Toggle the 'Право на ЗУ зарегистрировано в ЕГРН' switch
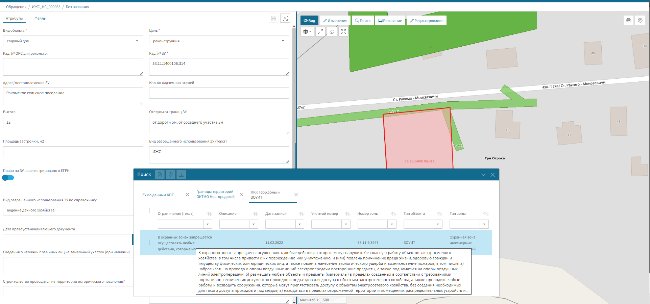650x304 pixels. click(8, 178)
